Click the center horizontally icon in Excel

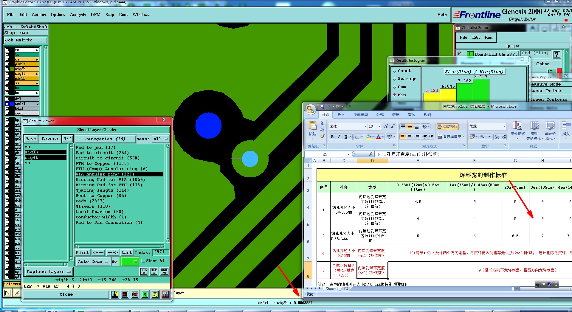410,136
